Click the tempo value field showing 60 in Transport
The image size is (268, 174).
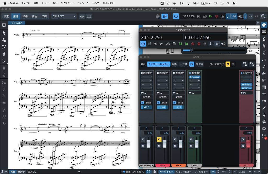click(217, 44)
